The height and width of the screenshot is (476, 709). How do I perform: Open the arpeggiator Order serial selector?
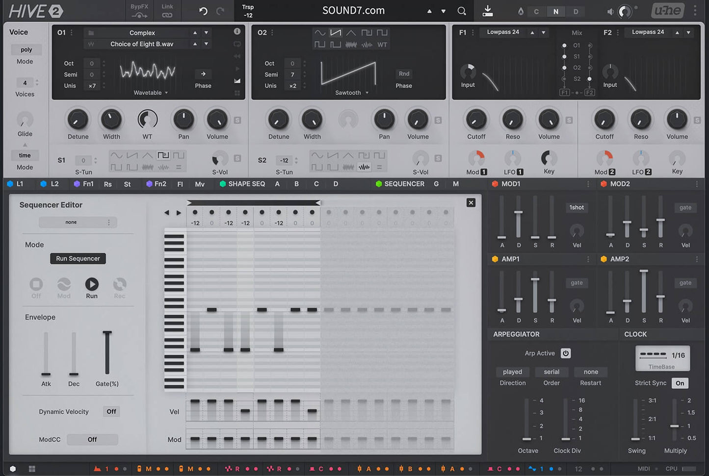point(551,372)
